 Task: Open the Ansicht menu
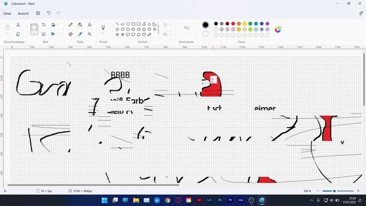point(23,14)
